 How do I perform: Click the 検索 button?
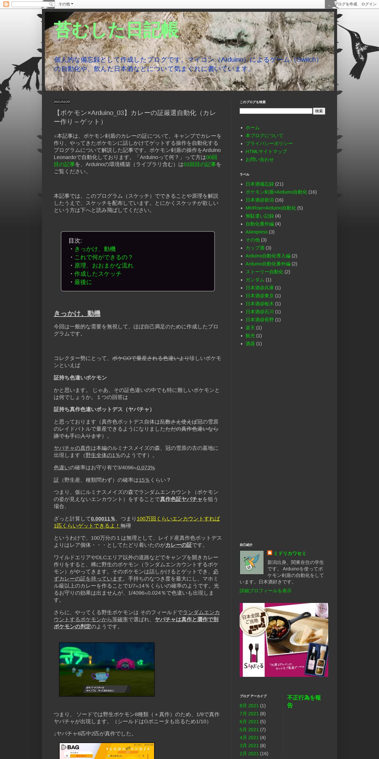click(319, 111)
